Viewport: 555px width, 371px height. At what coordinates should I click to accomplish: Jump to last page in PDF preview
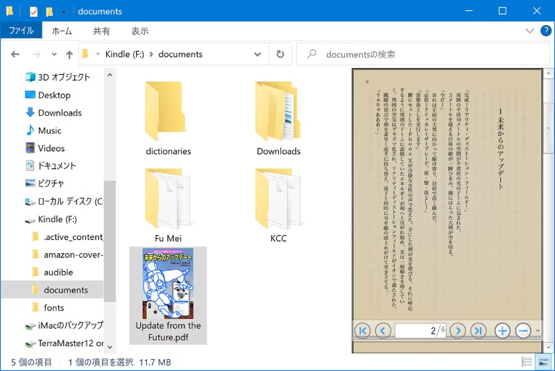coord(478,331)
